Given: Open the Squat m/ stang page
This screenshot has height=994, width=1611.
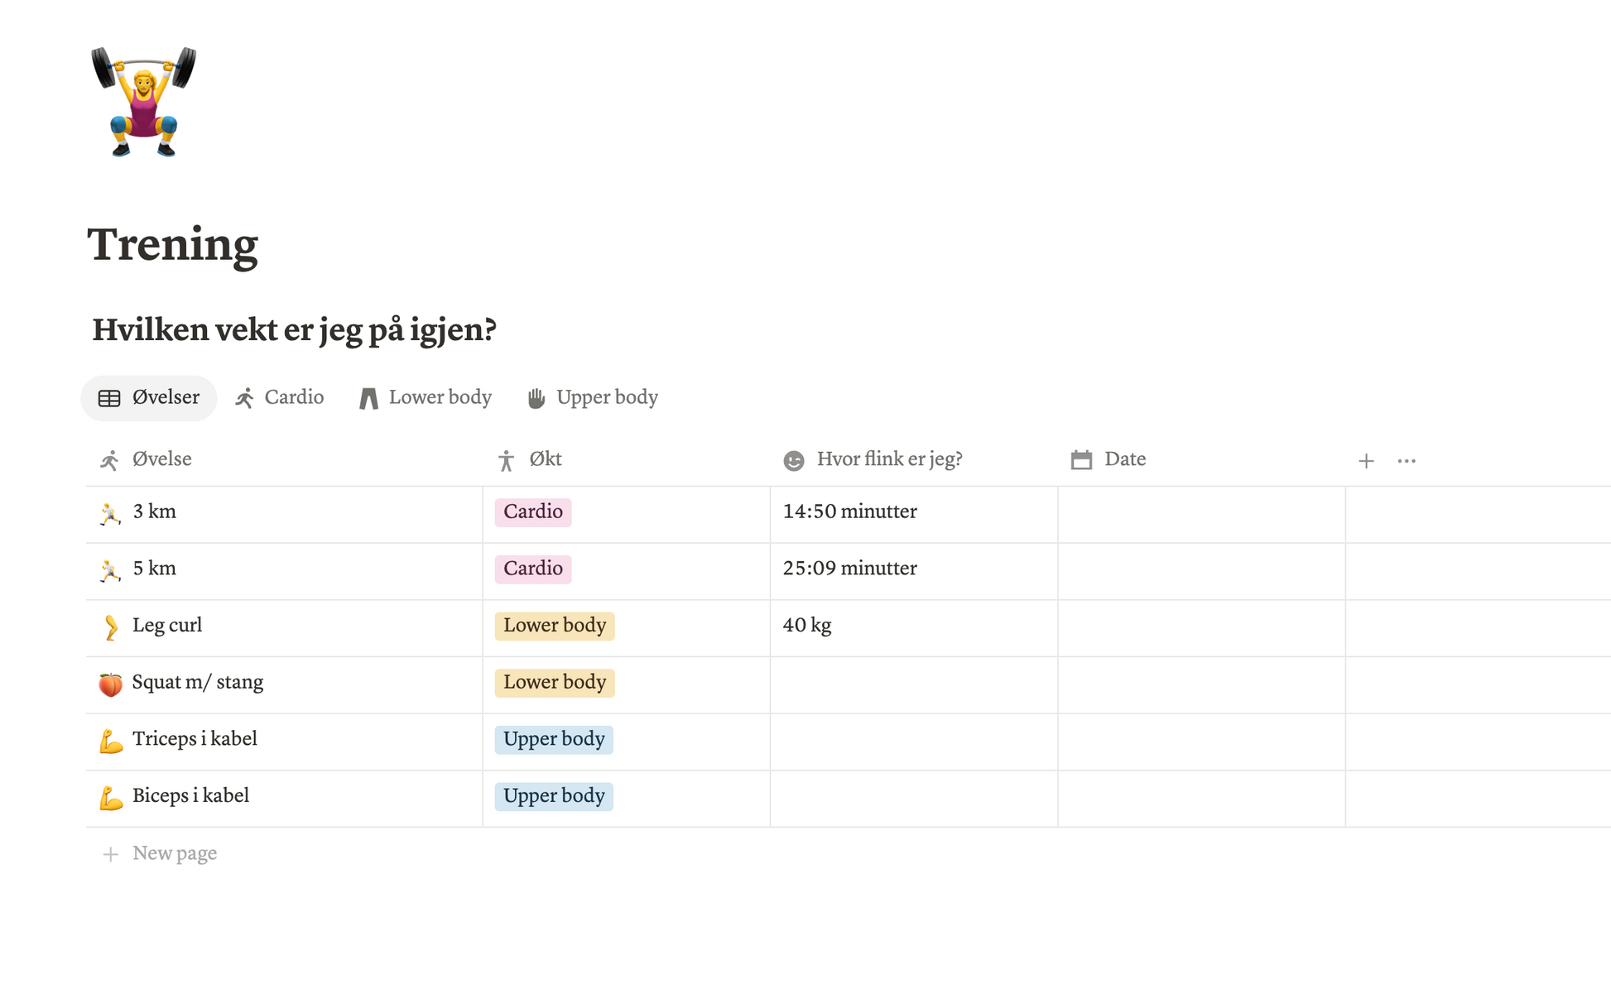Looking at the screenshot, I should coord(198,682).
